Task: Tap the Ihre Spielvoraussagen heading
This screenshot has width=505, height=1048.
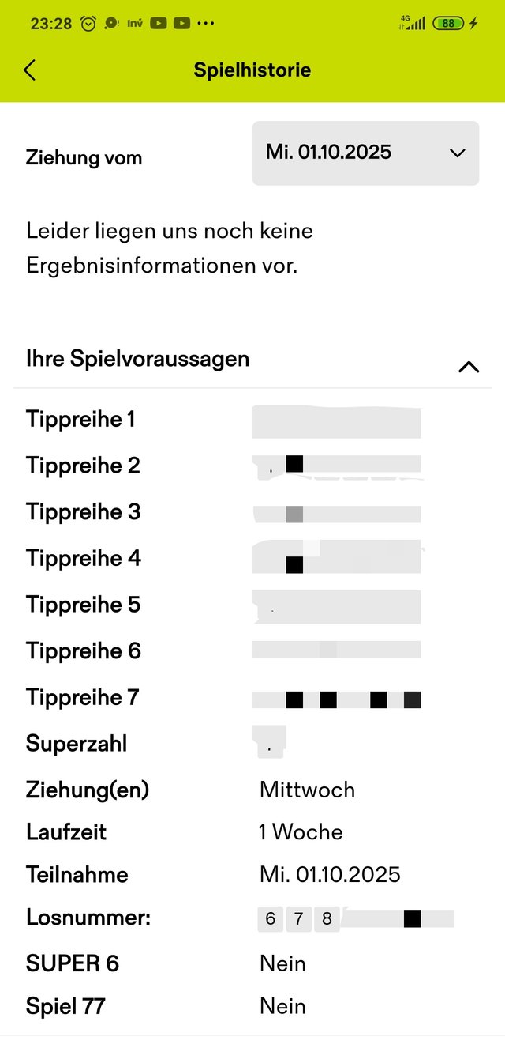Action: pyautogui.click(x=138, y=359)
